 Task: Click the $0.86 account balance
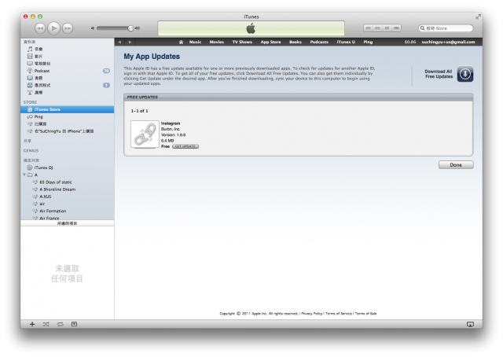click(410, 42)
